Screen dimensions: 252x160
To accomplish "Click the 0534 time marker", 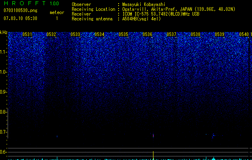I will tap(99, 34).
